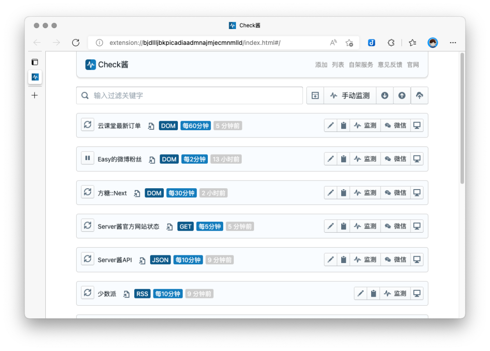Open the browser Favorites star list icon

click(412, 43)
